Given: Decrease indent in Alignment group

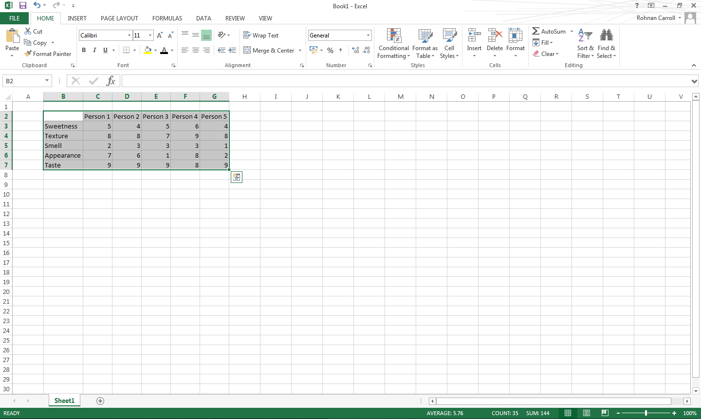Looking at the screenshot, I should (x=221, y=50).
